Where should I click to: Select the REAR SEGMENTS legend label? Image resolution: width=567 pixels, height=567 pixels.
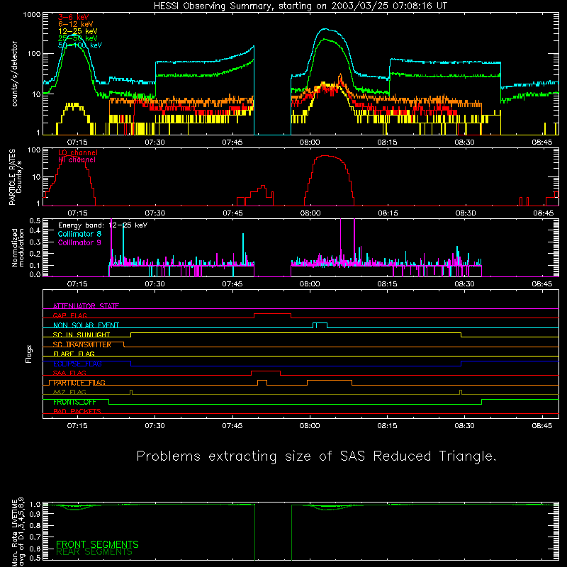(94, 552)
